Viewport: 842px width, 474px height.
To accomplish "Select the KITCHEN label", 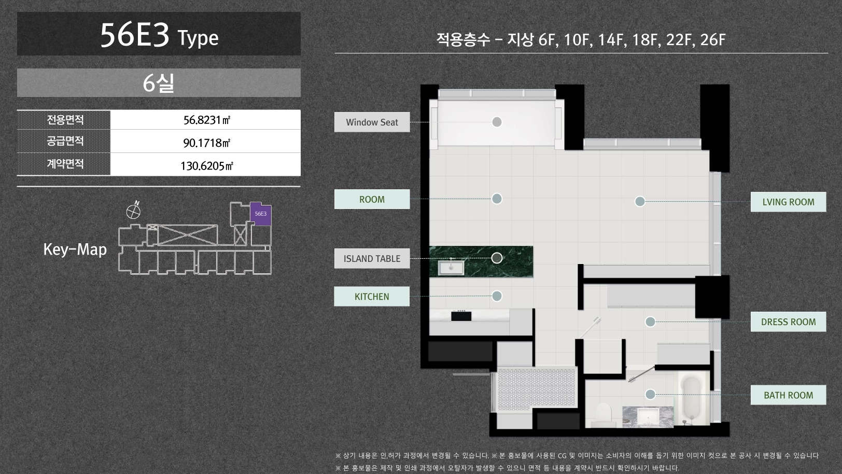I will click(x=372, y=297).
